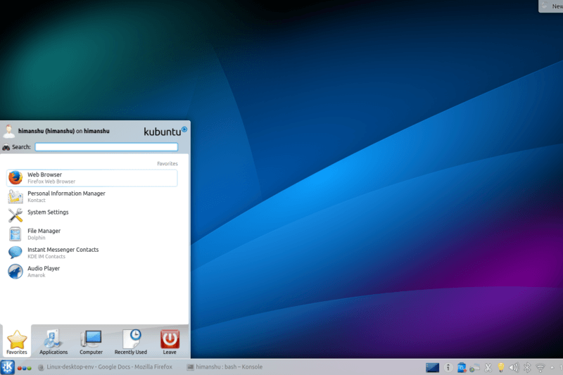Image resolution: width=563 pixels, height=375 pixels.
Task: Switch to the Computer tab
Action: [x=91, y=342]
